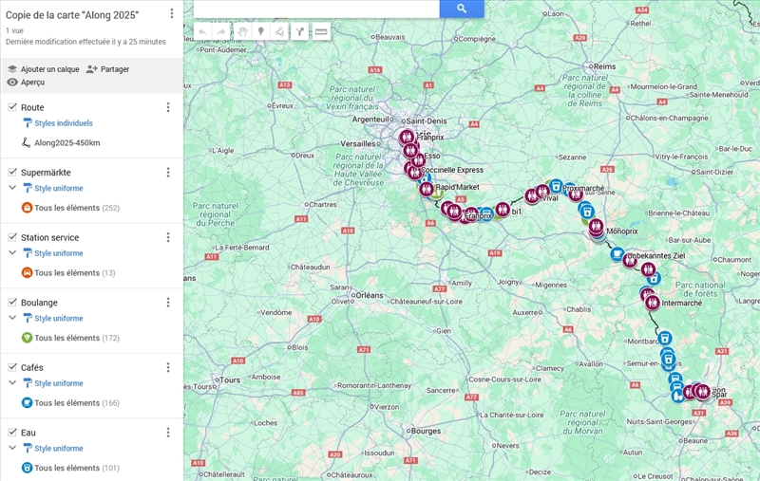
Task: Click the search magnifier button
Action: click(462, 9)
